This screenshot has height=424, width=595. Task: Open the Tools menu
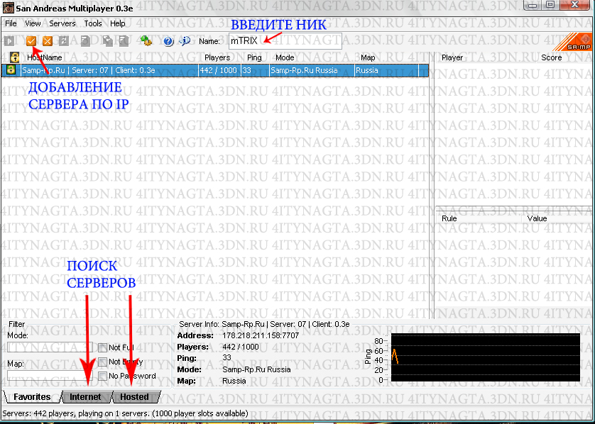tap(93, 23)
